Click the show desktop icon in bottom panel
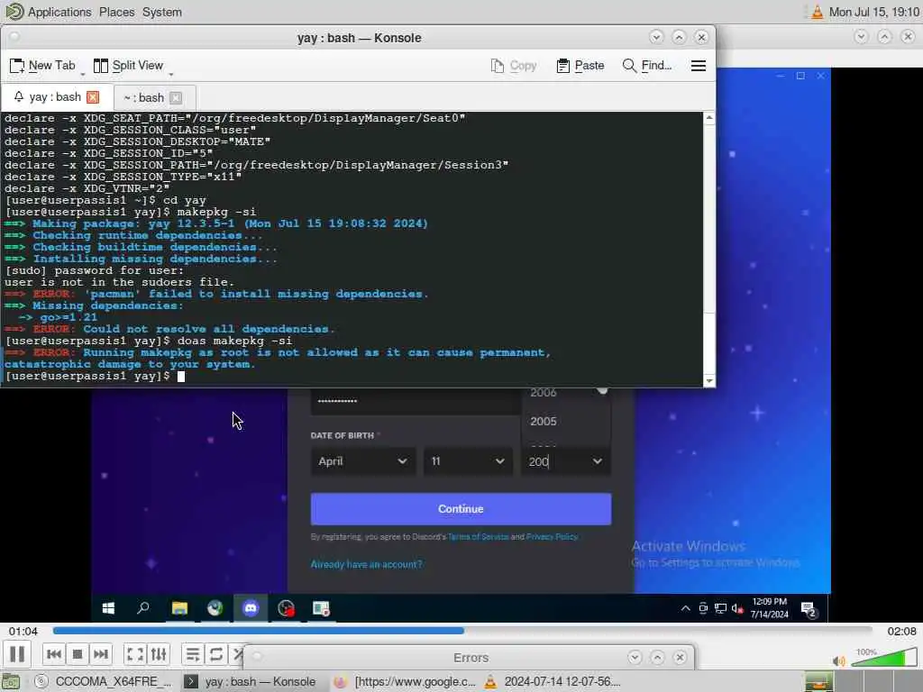This screenshot has height=692, width=923. 11,682
